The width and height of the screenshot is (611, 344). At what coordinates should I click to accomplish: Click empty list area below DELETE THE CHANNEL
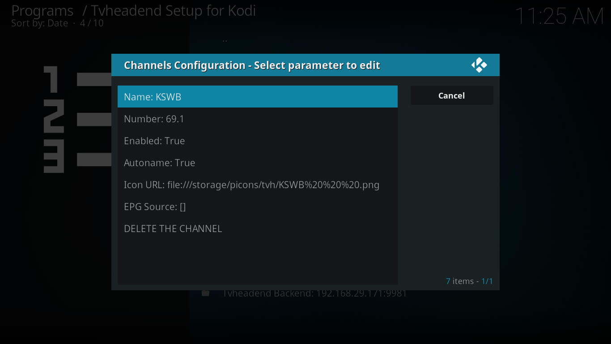click(x=257, y=262)
